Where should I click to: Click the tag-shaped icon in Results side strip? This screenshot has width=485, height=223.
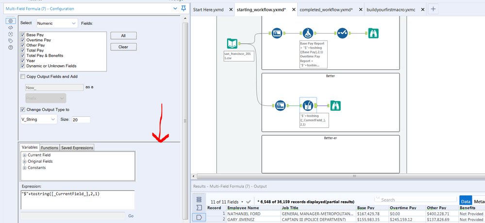[199, 218]
